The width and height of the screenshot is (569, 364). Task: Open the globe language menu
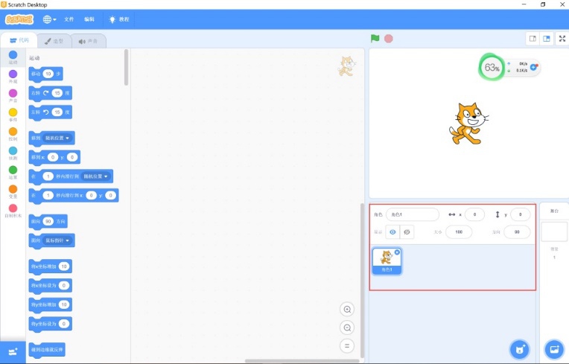click(49, 19)
